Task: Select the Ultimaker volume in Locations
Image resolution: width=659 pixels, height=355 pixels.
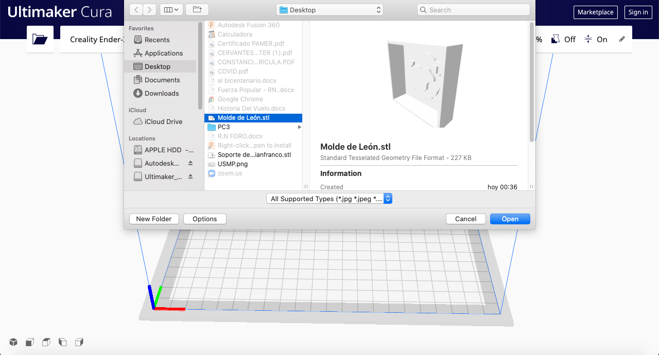Action: click(158, 176)
